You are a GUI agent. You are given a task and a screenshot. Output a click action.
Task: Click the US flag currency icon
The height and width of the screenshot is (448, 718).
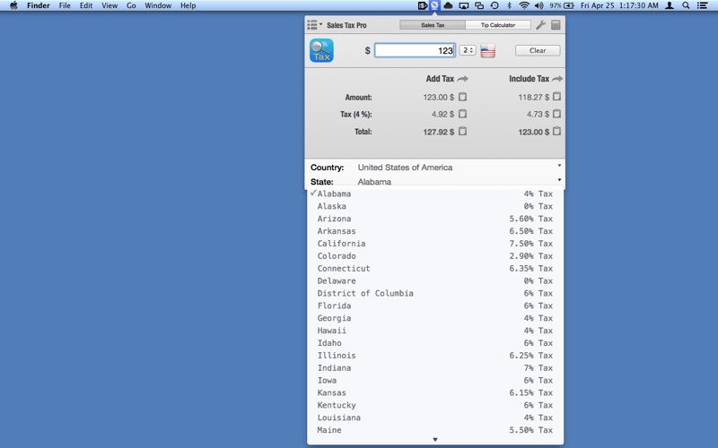(x=487, y=51)
